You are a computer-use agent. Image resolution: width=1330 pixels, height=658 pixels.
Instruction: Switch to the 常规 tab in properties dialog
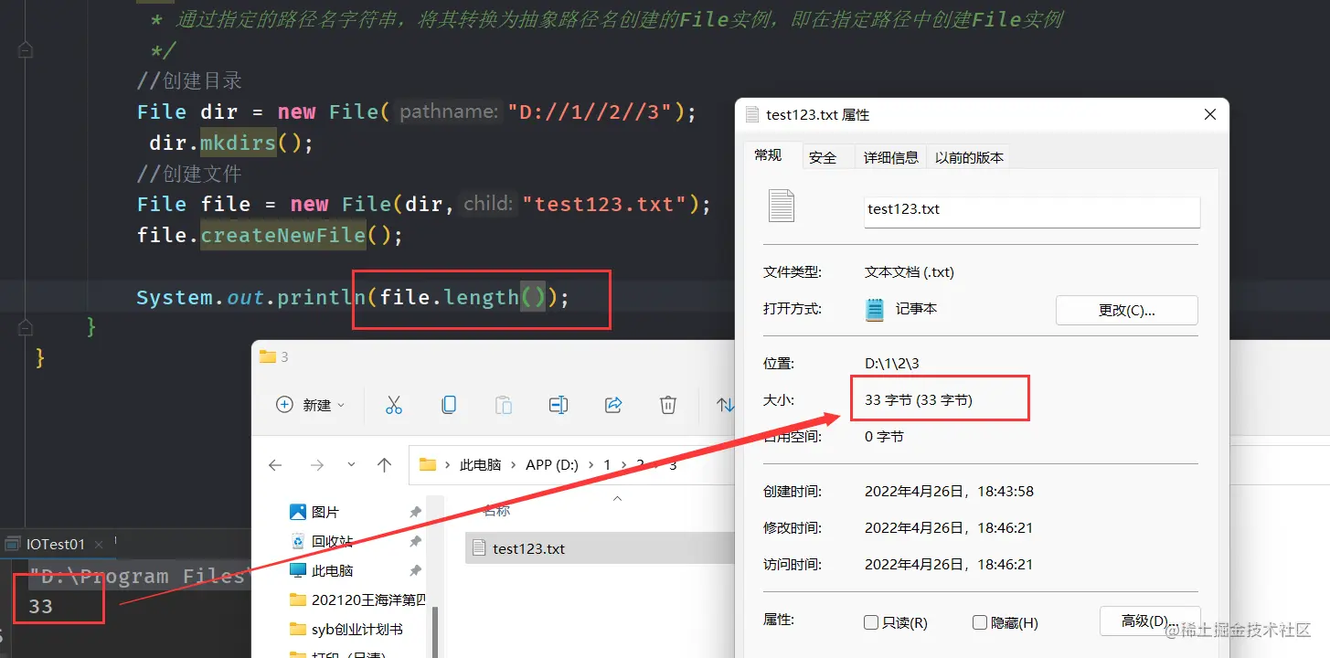pos(768,155)
